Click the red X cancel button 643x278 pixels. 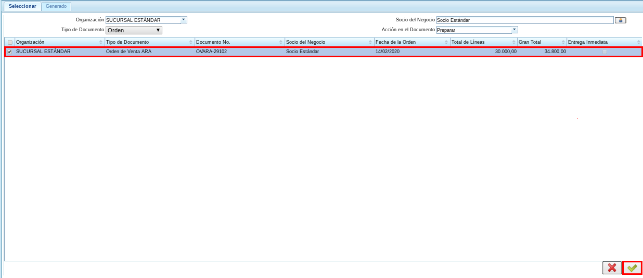(612, 268)
